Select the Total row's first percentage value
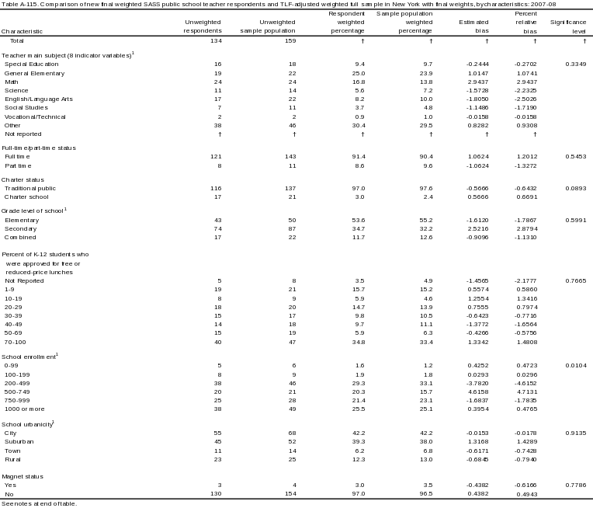This screenshot has height=508, width=593. click(217, 40)
